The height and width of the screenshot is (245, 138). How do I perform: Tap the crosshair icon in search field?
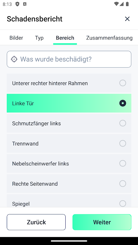coord(14,59)
